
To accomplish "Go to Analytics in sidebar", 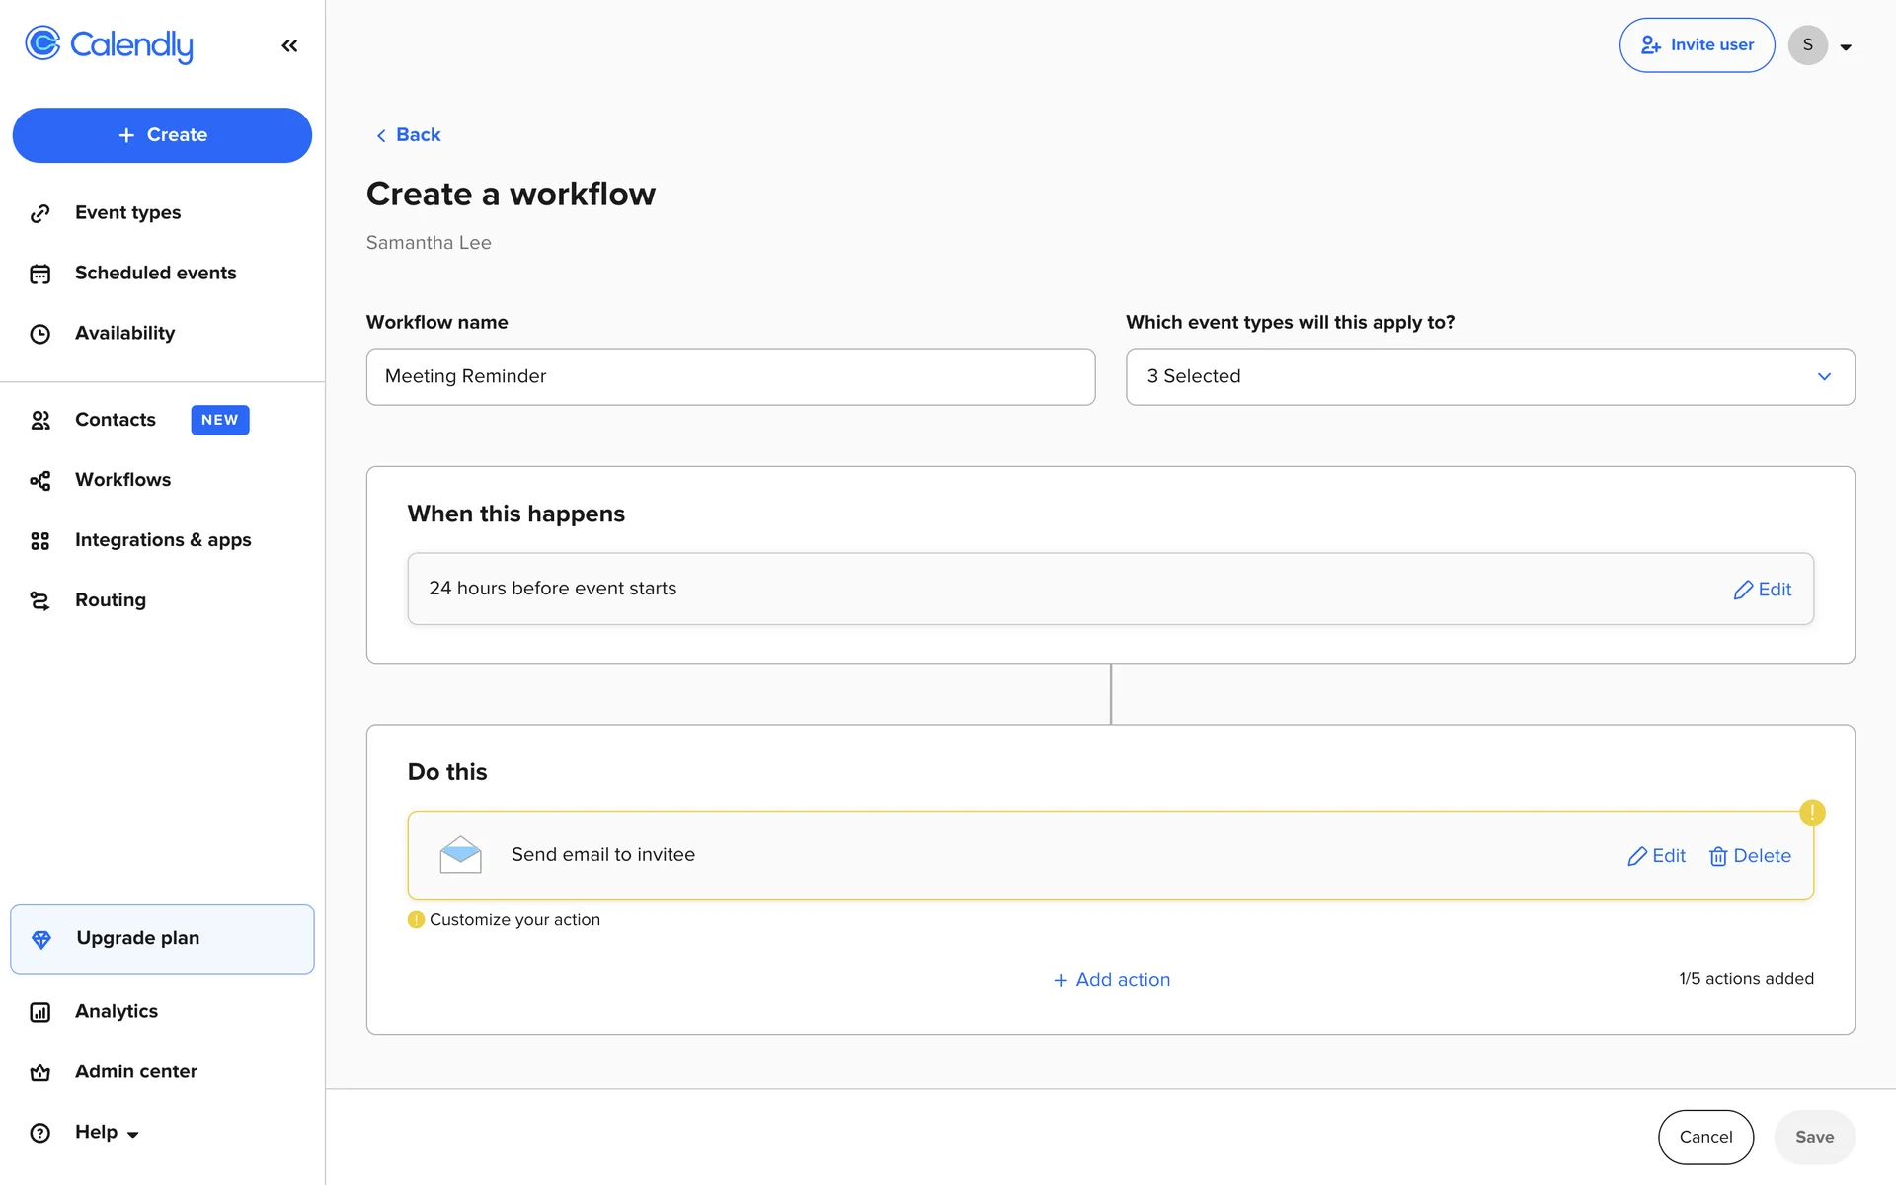I will 116,1011.
